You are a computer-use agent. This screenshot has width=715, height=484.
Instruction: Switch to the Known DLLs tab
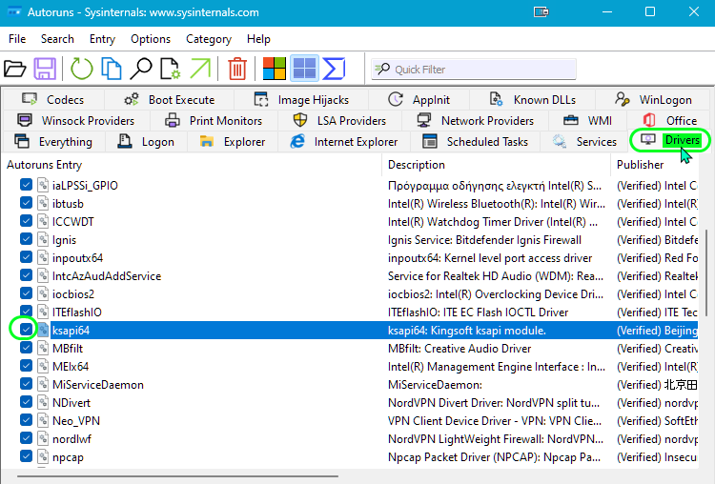532,99
